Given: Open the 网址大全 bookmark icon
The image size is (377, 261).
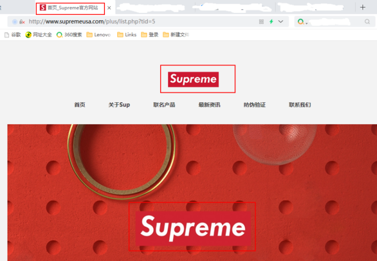Looking at the screenshot, I should coord(28,35).
